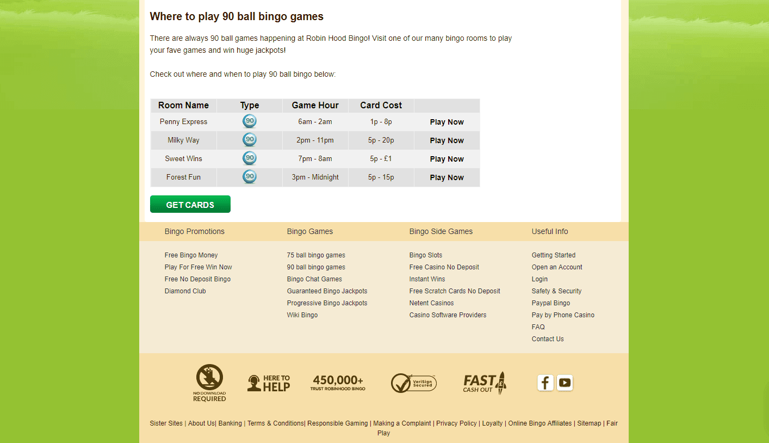Click the Open an Account link
Screen dimensions: 769x443
[x=557, y=267]
